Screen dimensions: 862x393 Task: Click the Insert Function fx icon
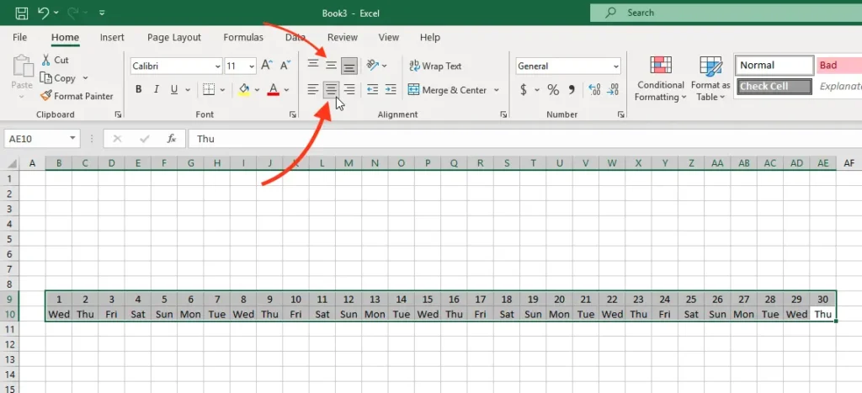point(171,139)
